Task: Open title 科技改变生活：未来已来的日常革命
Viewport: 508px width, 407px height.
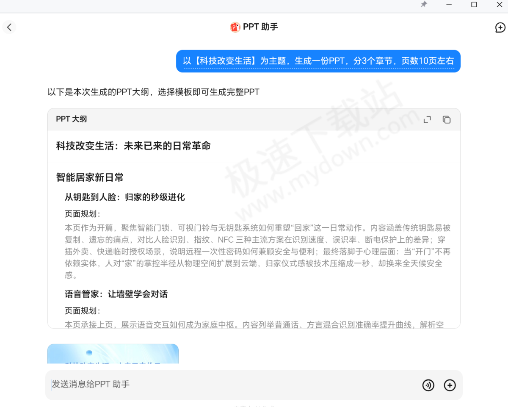Action: (133, 146)
